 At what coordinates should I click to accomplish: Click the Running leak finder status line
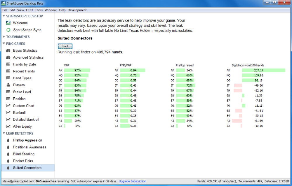pos(90,52)
